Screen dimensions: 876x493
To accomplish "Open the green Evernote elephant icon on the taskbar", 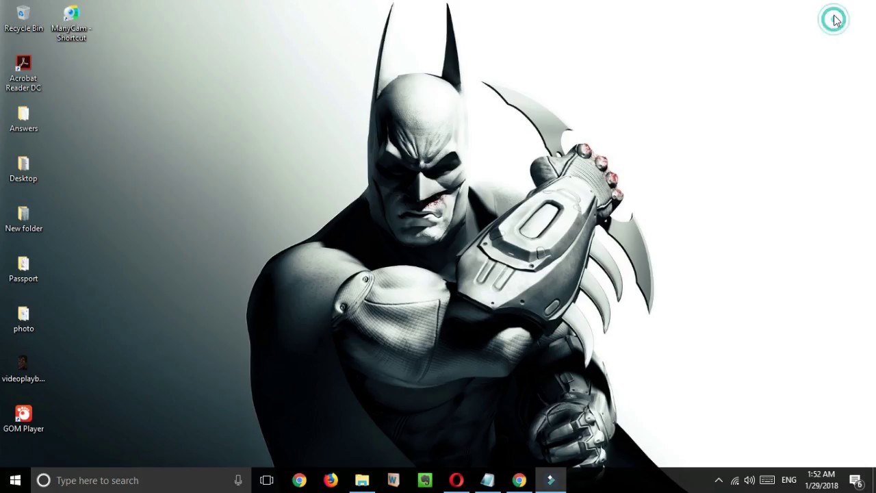I will click(x=425, y=480).
